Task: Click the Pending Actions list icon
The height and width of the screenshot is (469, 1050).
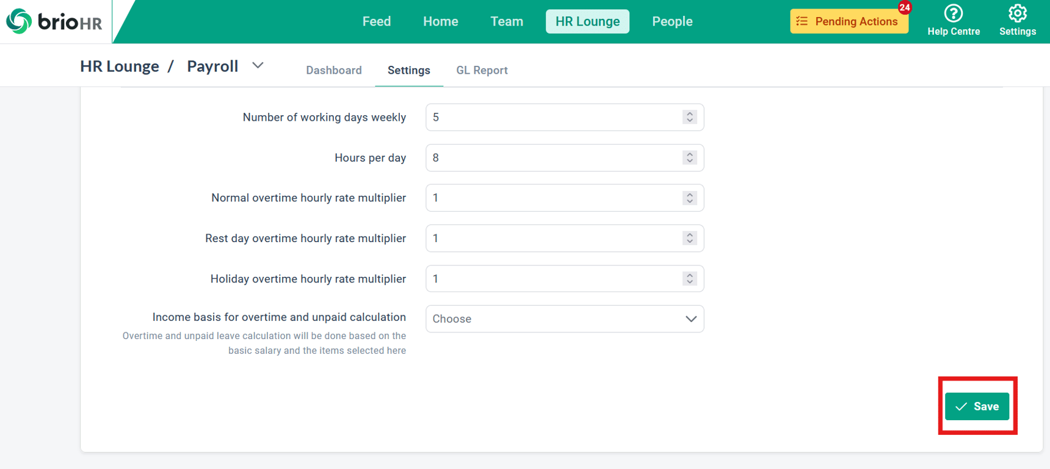Action: 802,21
